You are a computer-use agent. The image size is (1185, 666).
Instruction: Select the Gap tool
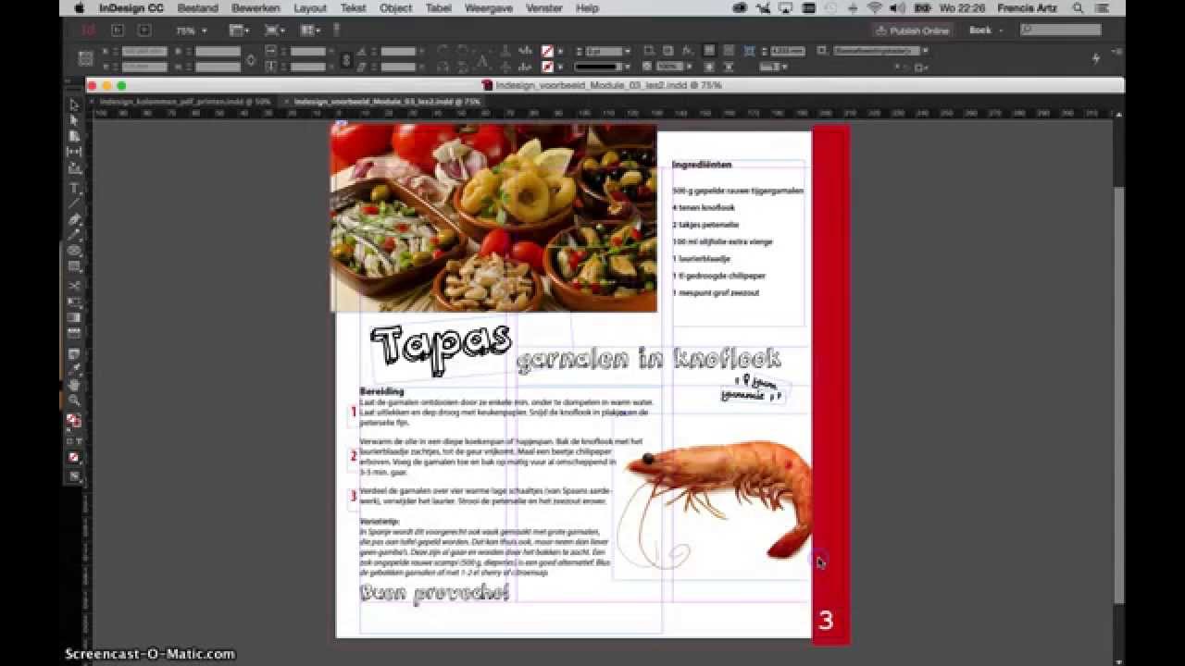click(x=74, y=152)
